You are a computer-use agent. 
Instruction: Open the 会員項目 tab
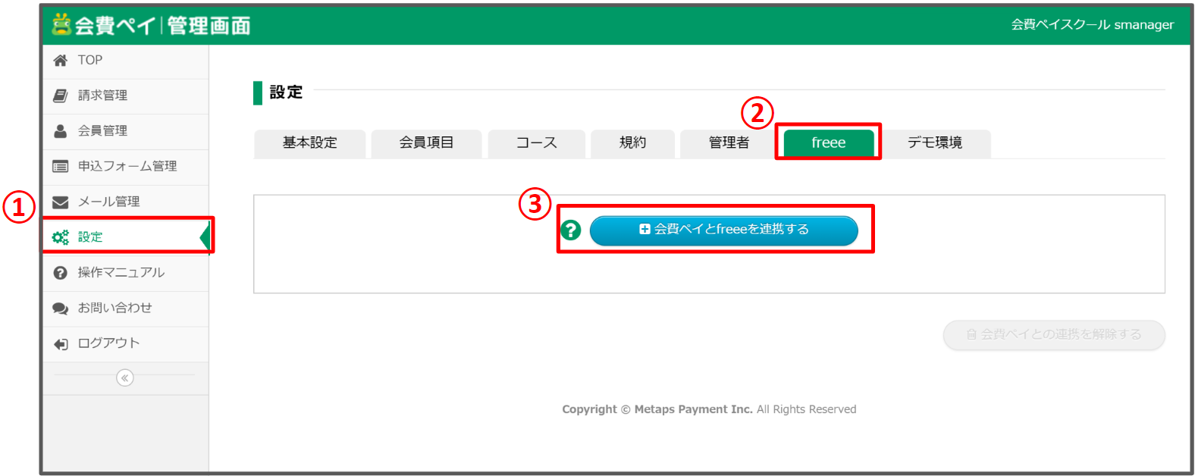click(426, 142)
